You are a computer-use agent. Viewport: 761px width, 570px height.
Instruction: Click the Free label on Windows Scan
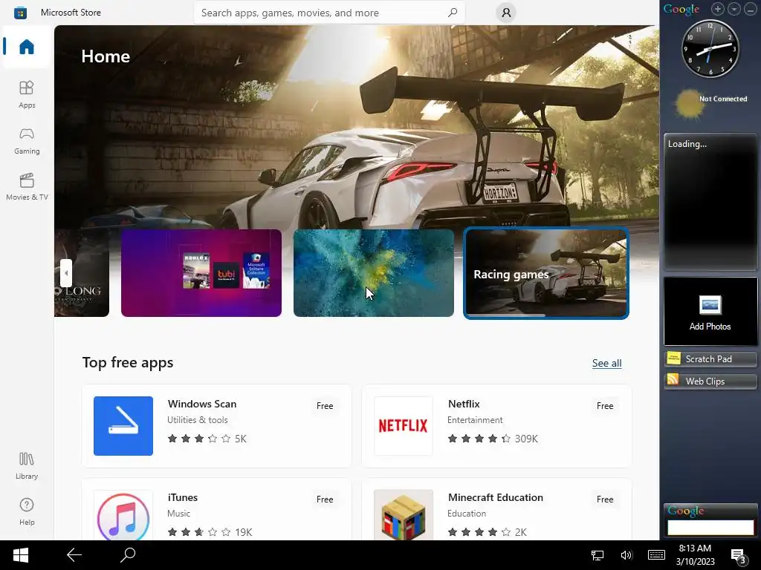325,406
